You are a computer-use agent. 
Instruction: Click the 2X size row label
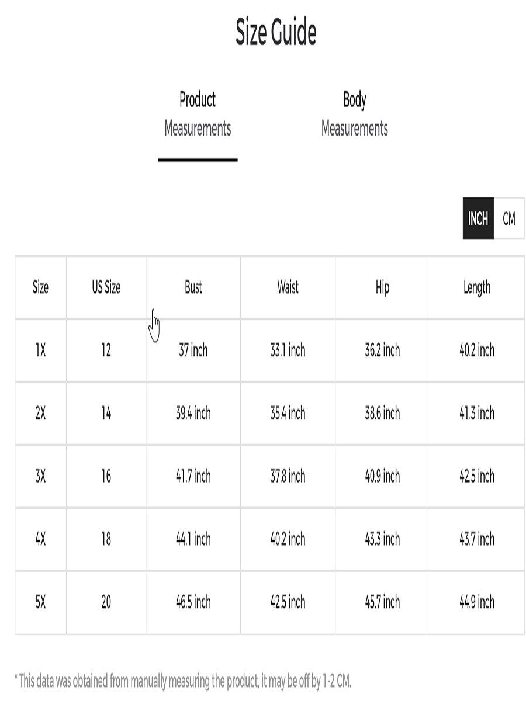40,414
